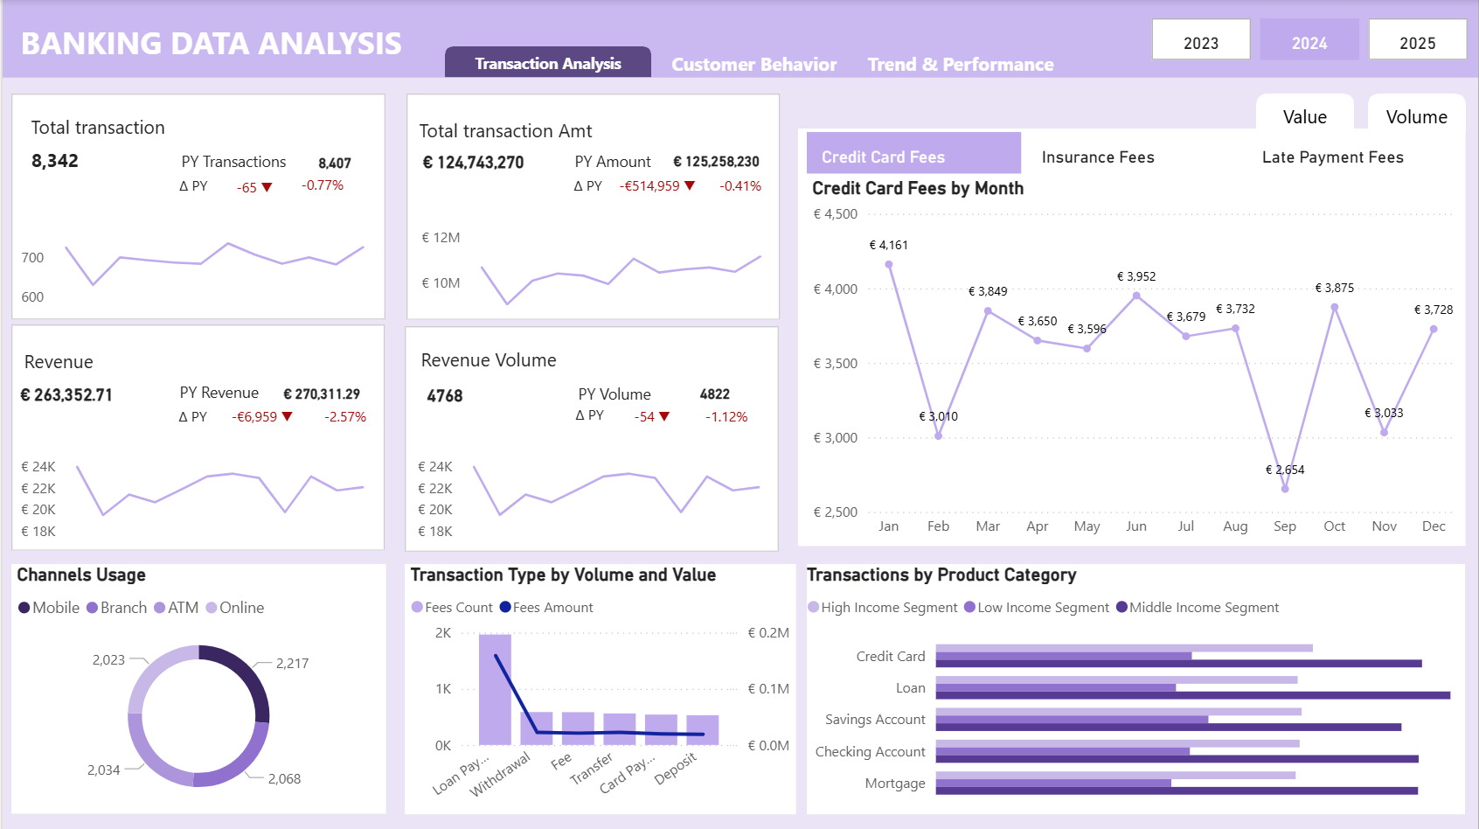Click the Online legend dot

212,608
